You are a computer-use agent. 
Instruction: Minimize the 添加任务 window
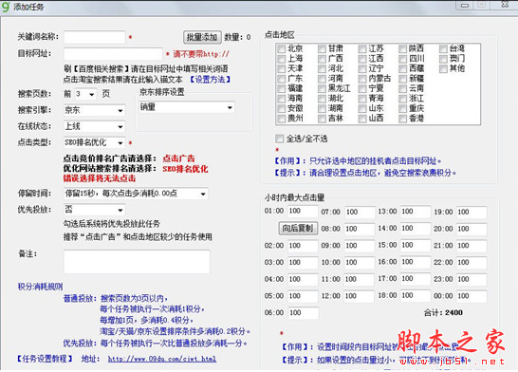pos(465,5)
